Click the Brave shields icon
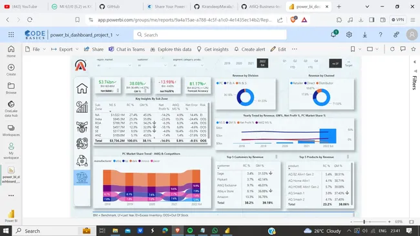The width and height of the screenshot is (420, 236). (293, 19)
